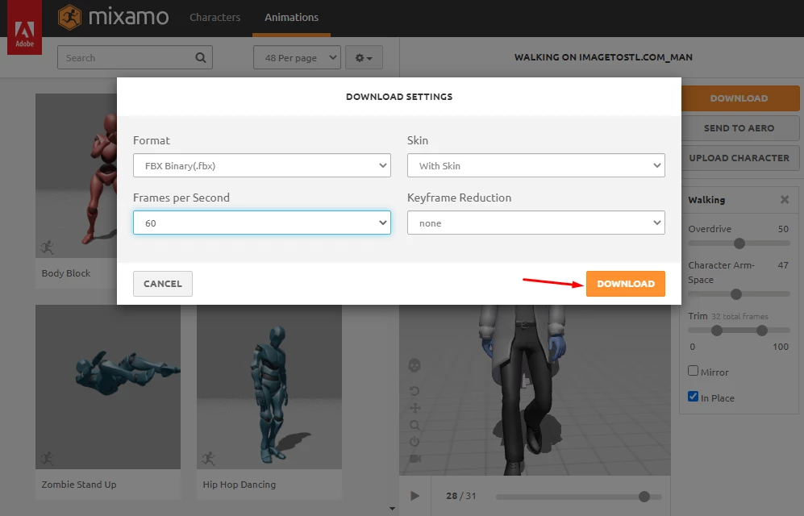The height and width of the screenshot is (516, 804).
Task: Click running icon on Hip Hop Dancing
Action: pos(209,458)
